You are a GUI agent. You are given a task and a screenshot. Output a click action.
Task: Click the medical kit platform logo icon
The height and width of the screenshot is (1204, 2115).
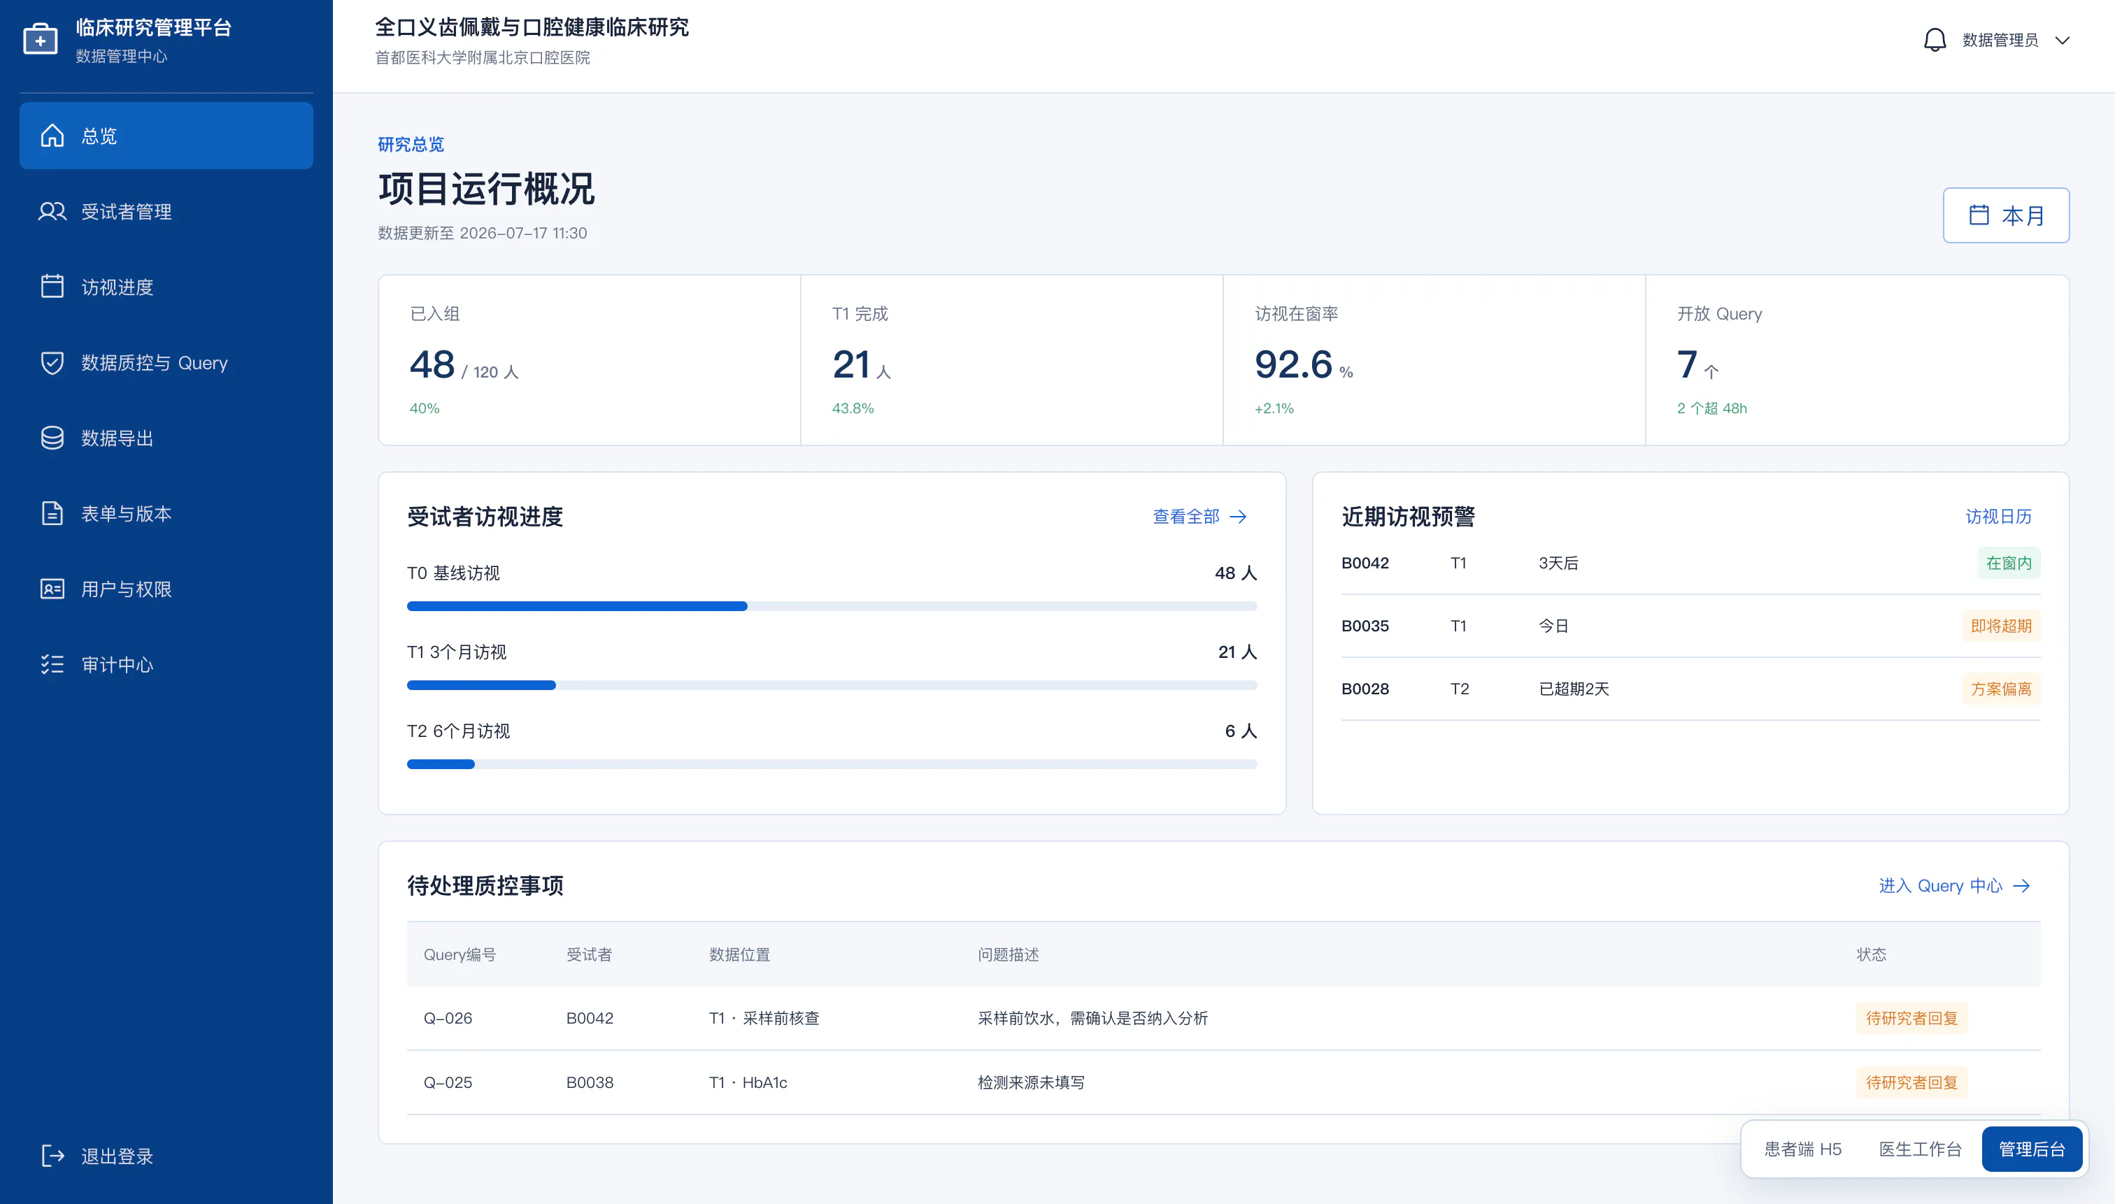pos(41,40)
